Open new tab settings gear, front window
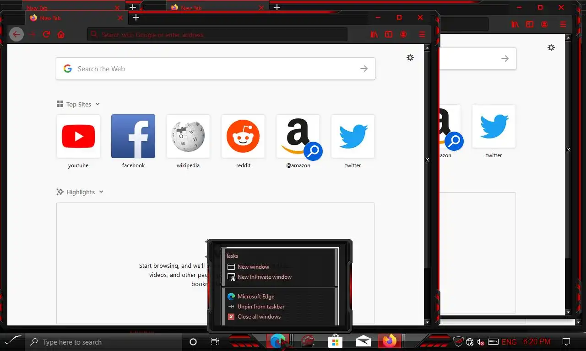 coord(410,58)
